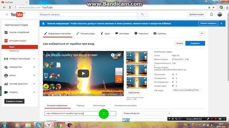The image size is (229, 128).
Task: Stop the Bandicam recording
Action: tap(216, 119)
